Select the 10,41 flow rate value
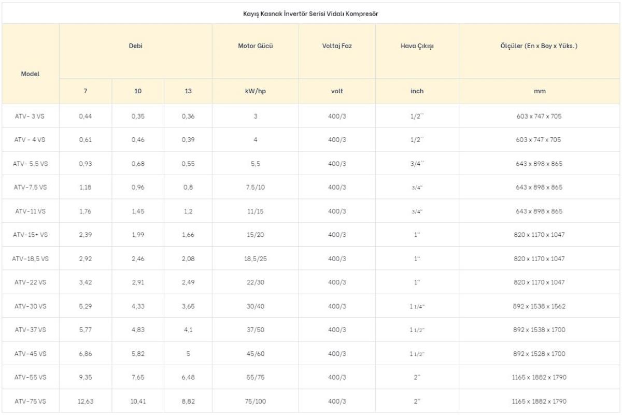 pos(137,401)
